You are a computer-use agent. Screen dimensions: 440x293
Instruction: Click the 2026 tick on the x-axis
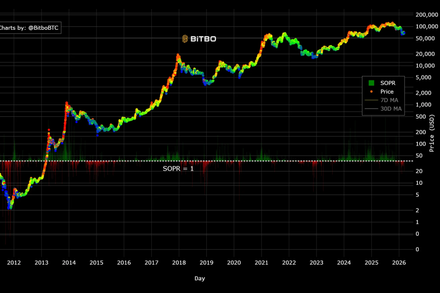(x=399, y=262)
